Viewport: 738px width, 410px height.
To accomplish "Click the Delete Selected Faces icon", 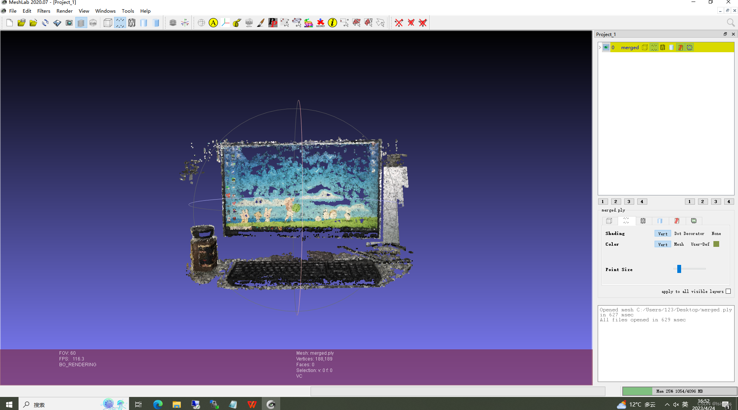I will click(411, 23).
